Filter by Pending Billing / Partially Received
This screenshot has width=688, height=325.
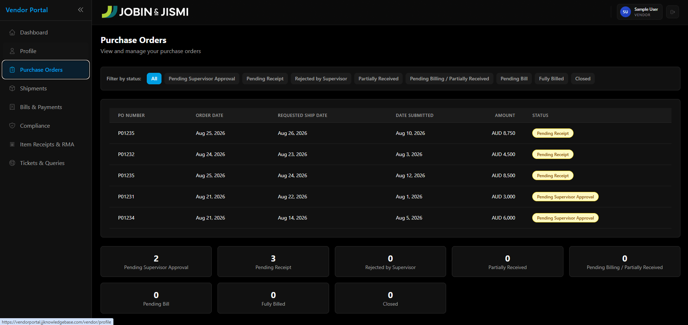(449, 79)
